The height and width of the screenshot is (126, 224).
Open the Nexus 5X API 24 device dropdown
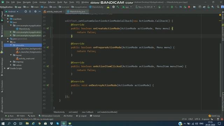(x=145, y=7)
